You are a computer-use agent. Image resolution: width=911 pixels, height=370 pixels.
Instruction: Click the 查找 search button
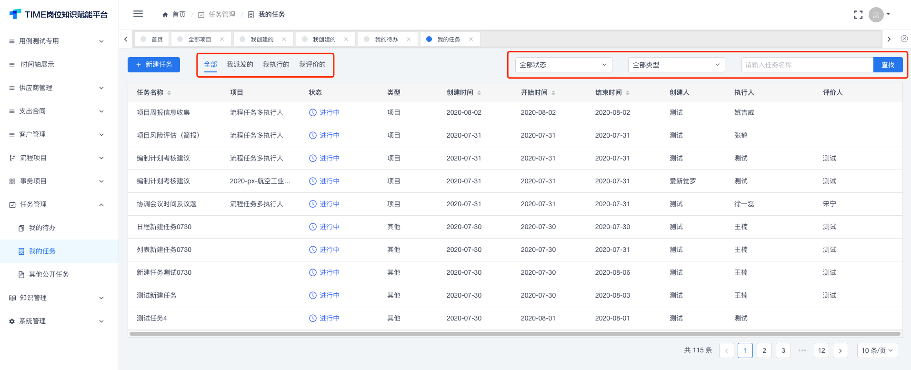tap(888, 65)
